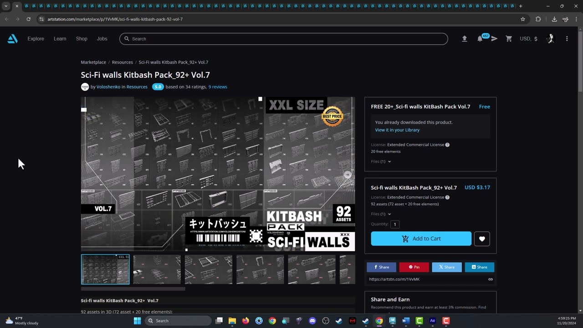The height and width of the screenshot is (328, 583).
Task: Expand Files (1) under free pack
Action: click(381, 161)
